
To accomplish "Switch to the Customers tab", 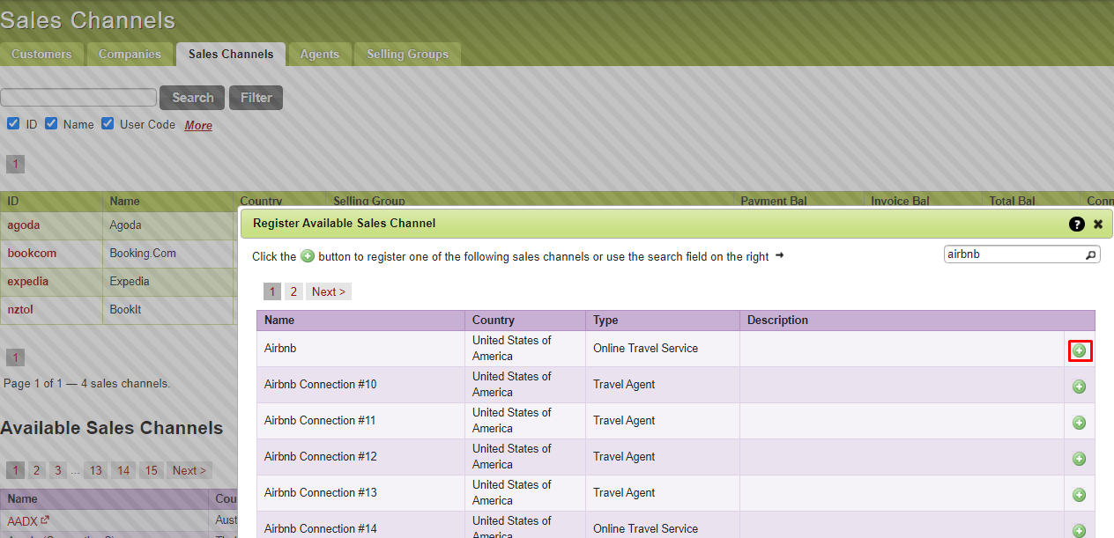I will [x=41, y=54].
